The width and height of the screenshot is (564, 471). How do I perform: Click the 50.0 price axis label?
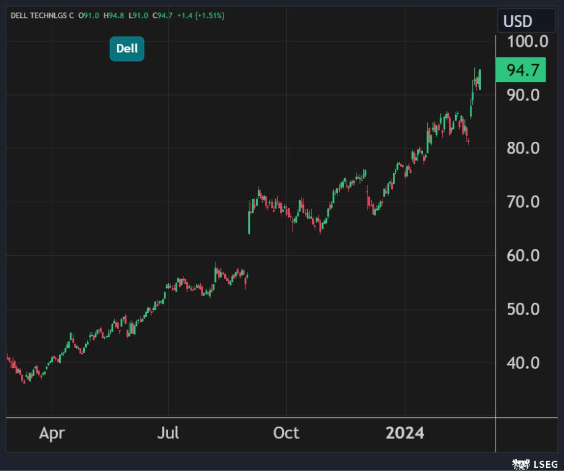[523, 309]
